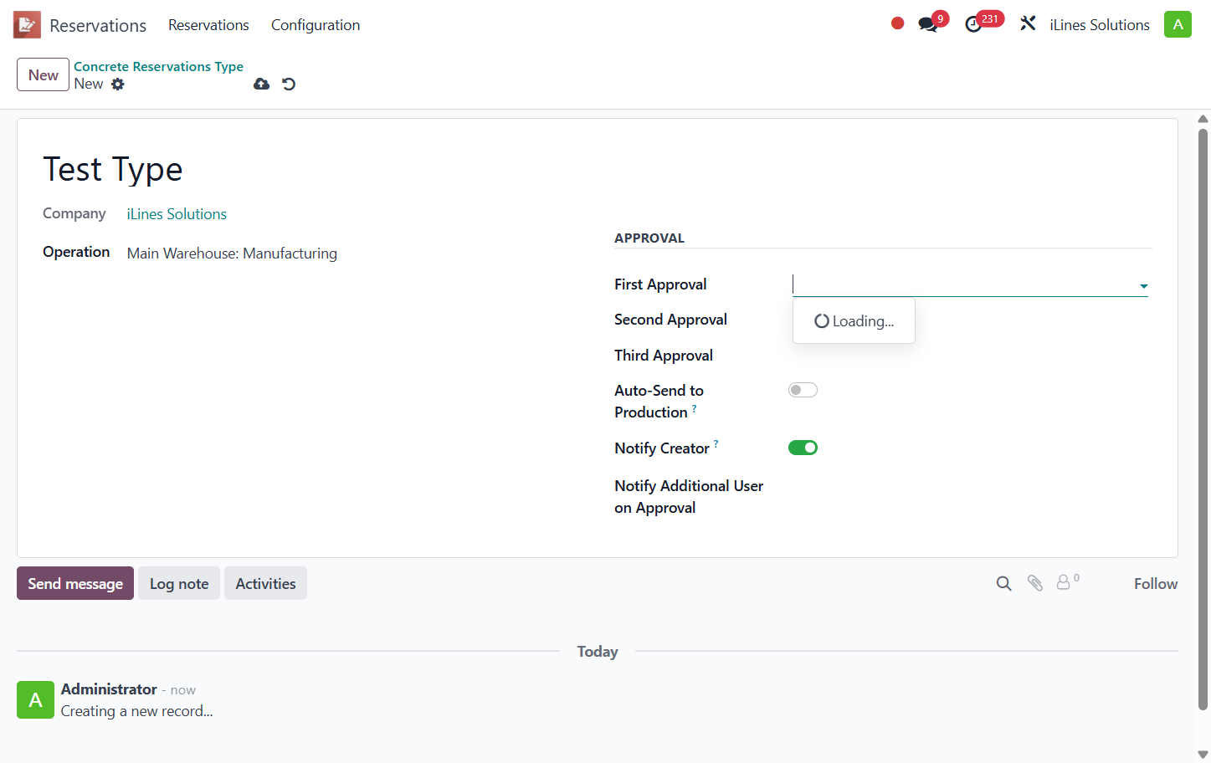Disable the Notify Creator toggle
Viewport: 1211px width, 763px height.
coord(803,448)
